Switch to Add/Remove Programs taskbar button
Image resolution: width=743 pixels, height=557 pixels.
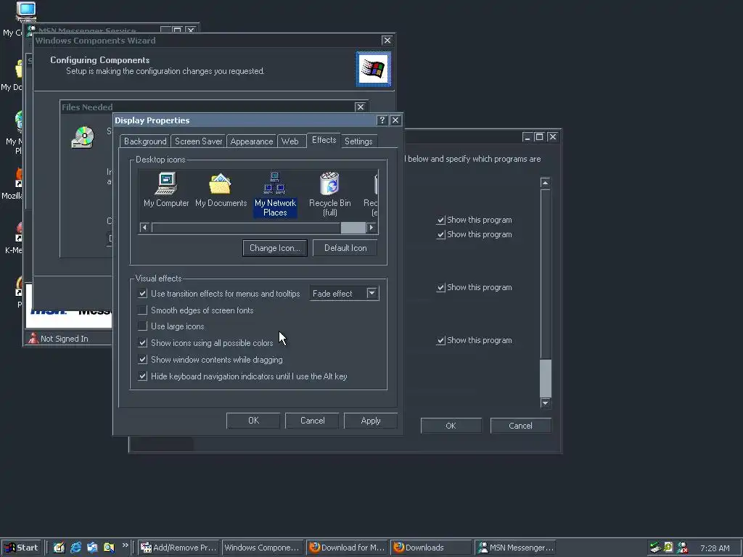pyautogui.click(x=178, y=548)
